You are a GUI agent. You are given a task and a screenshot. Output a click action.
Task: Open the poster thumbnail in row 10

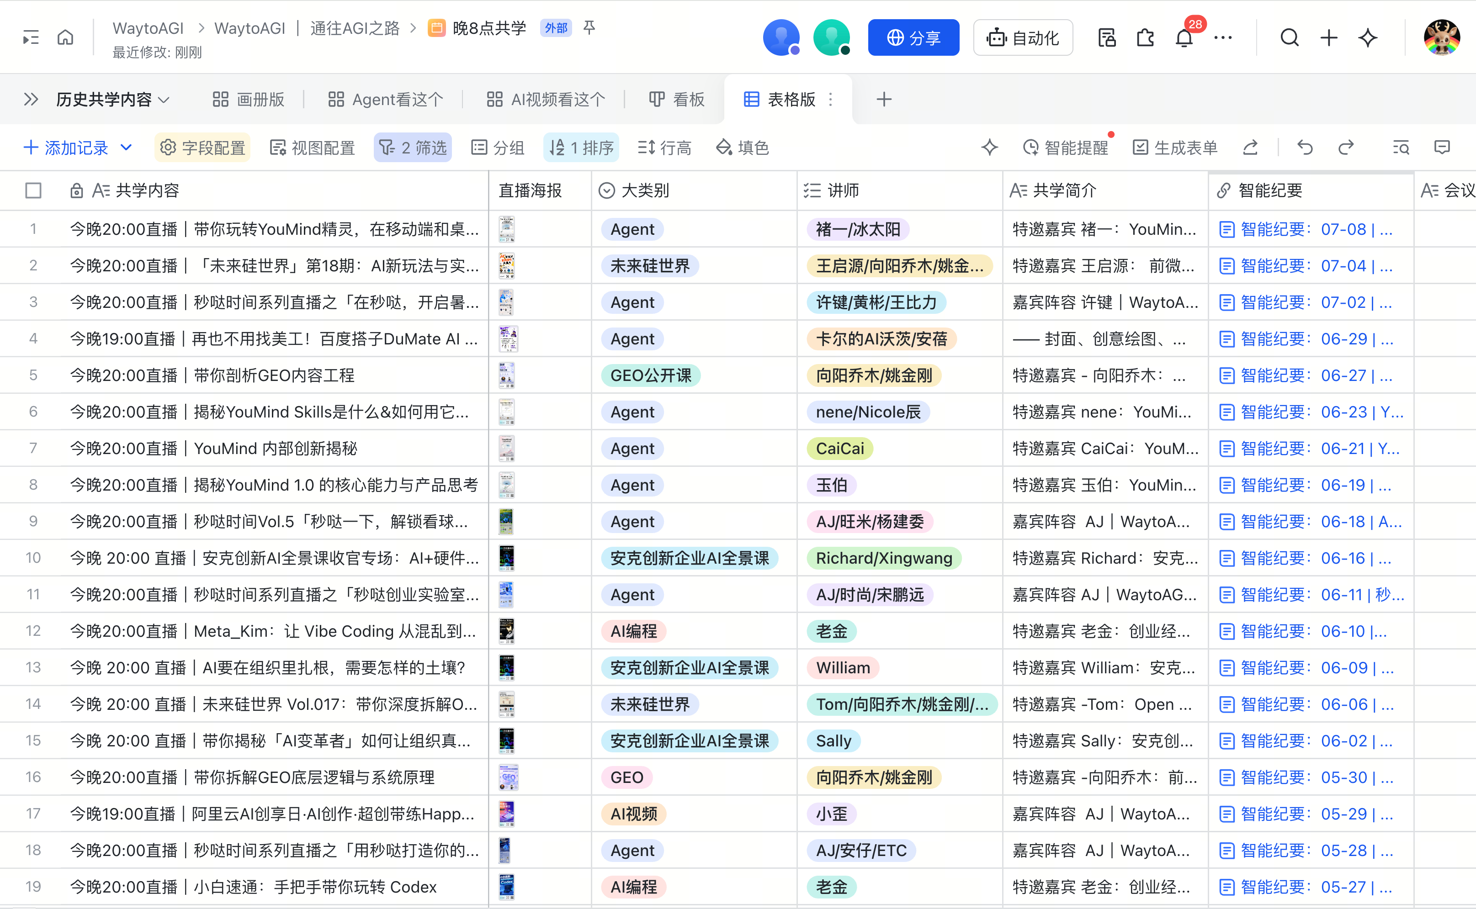(506, 558)
